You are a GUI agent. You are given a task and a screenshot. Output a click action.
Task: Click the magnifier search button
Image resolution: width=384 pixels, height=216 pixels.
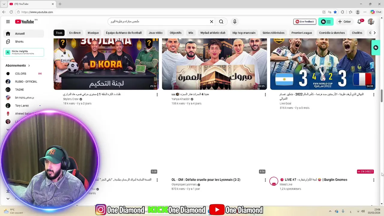(221, 22)
